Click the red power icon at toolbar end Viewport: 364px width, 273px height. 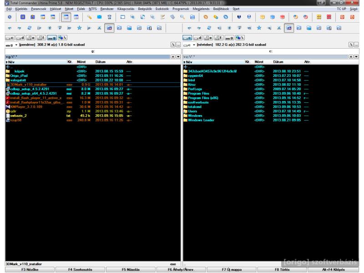352,17
